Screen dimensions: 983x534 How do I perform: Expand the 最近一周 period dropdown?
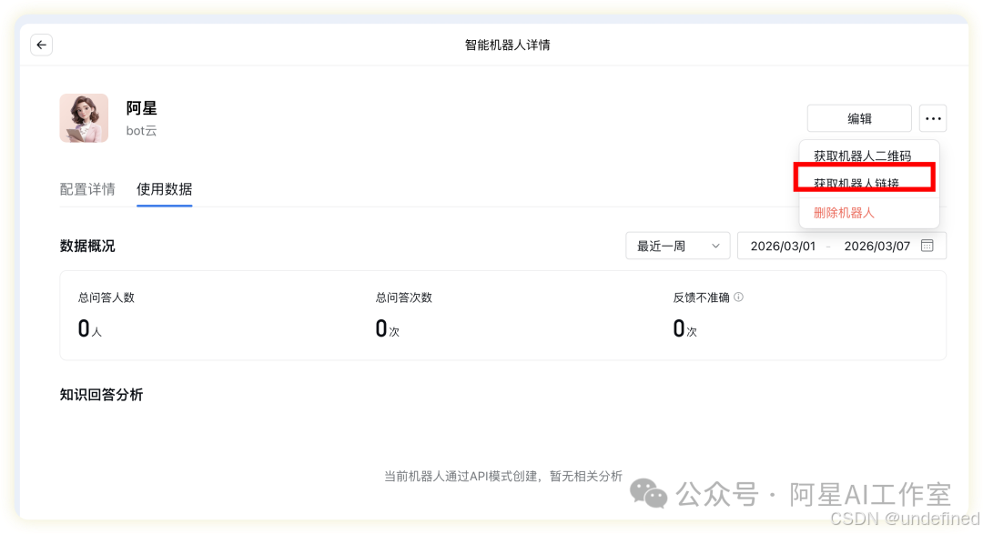[678, 246]
